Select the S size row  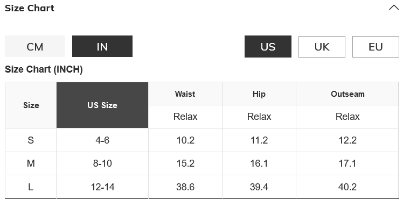pyautogui.click(x=202, y=140)
